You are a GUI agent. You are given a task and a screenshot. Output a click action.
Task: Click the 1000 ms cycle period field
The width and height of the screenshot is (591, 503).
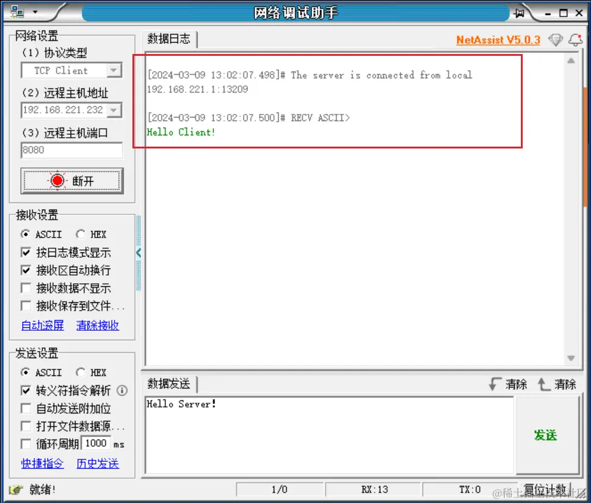click(96, 443)
